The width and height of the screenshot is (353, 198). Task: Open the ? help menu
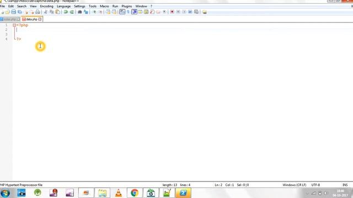tap(151, 6)
